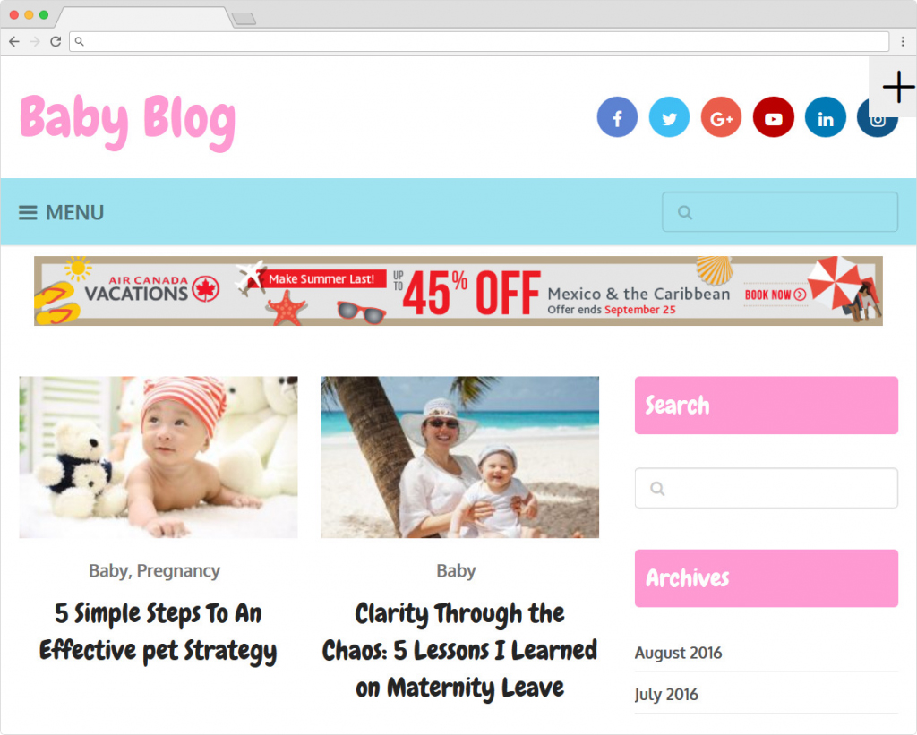Focus the browser address bar
Image resolution: width=917 pixels, height=735 pixels.
point(479,41)
